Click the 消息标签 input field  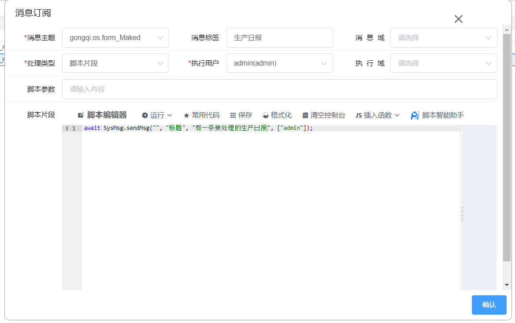point(279,38)
